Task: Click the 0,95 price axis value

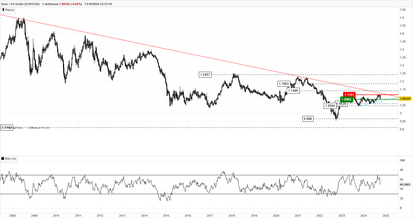Action: click(x=403, y=121)
